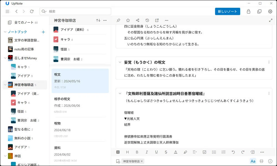Apply strikethrough formatting

click(166, 152)
